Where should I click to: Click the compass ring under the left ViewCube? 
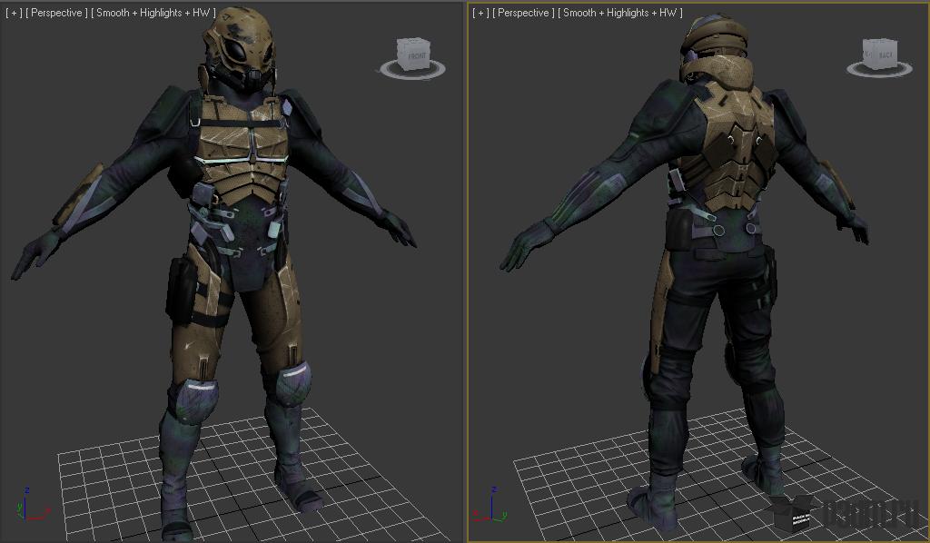[411, 69]
